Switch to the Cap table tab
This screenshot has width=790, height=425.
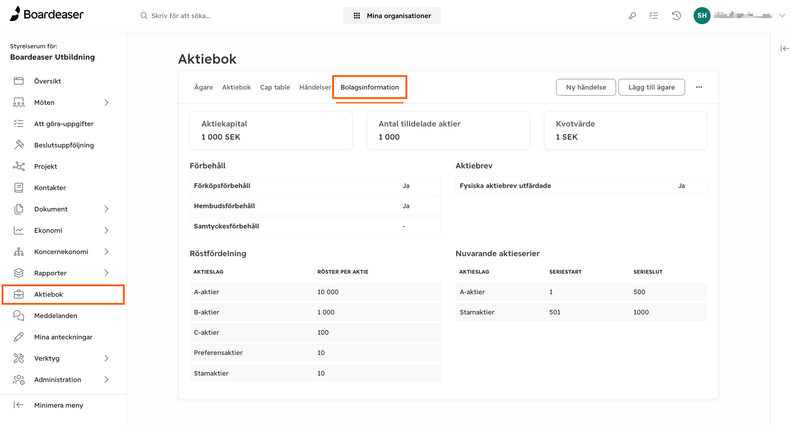point(275,87)
